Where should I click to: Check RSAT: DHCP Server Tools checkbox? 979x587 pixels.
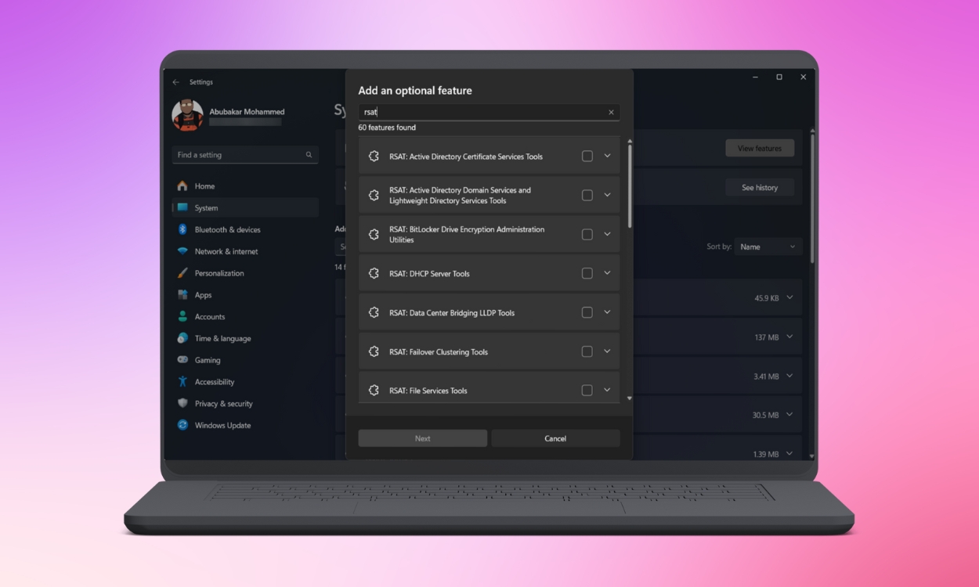(x=587, y=273)
